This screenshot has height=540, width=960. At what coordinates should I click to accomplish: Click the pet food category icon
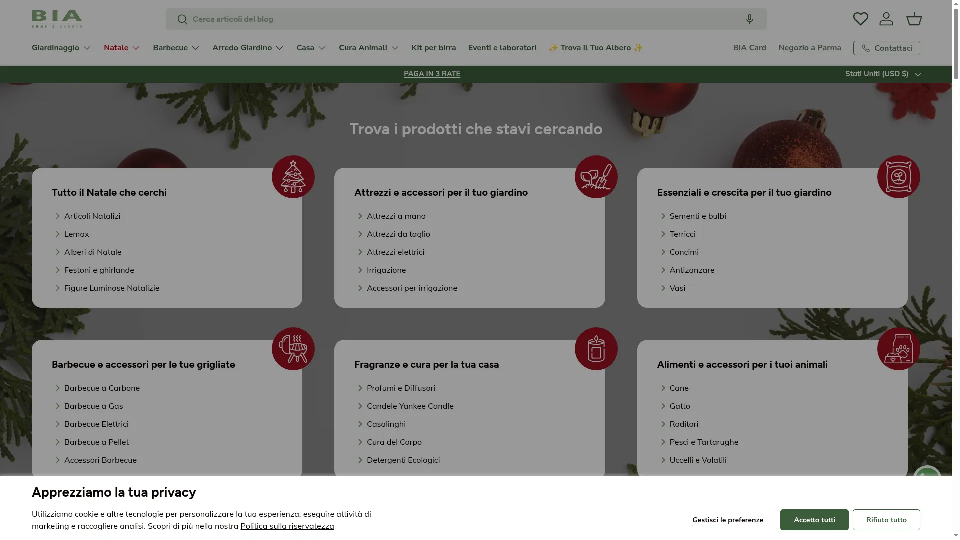tap(898, 349)
